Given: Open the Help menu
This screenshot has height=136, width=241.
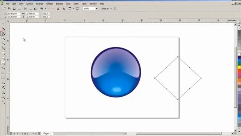Looking at the screenshot, I should [102, 4].
